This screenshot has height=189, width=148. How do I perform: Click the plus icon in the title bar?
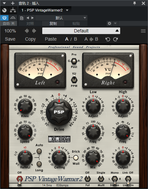point(13,3)
